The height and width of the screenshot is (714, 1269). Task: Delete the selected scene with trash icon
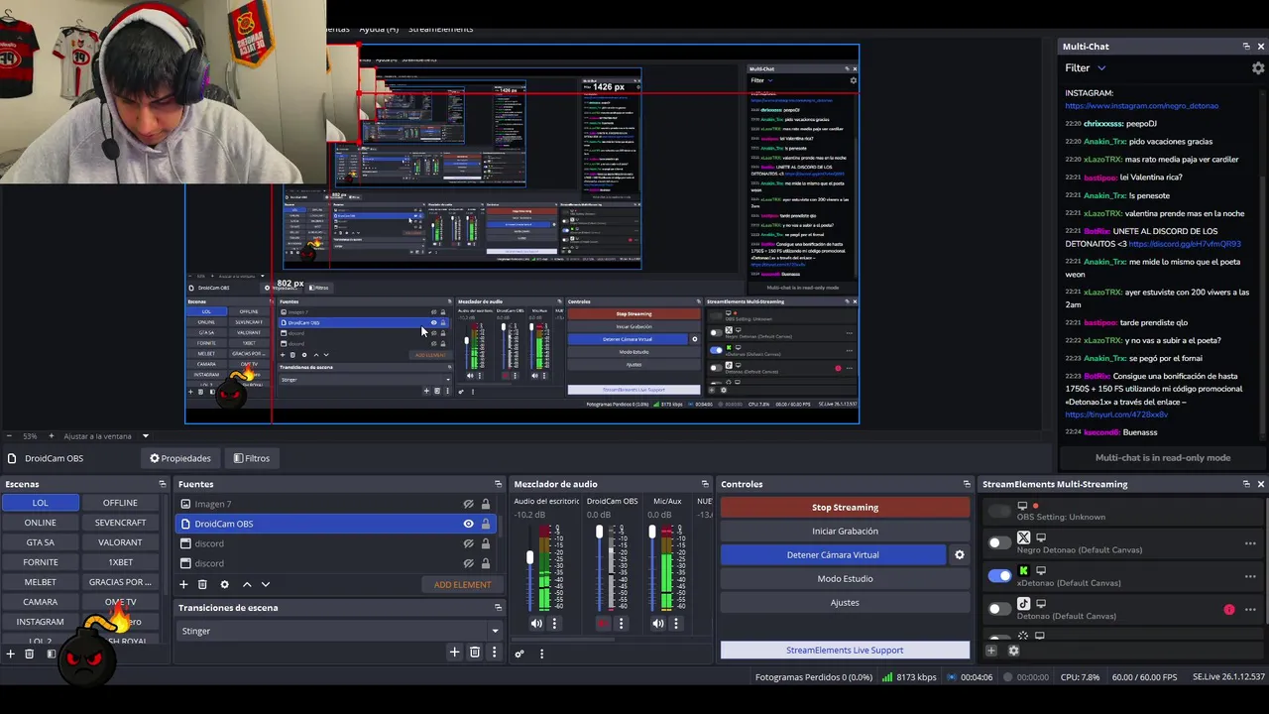point(30,654)
